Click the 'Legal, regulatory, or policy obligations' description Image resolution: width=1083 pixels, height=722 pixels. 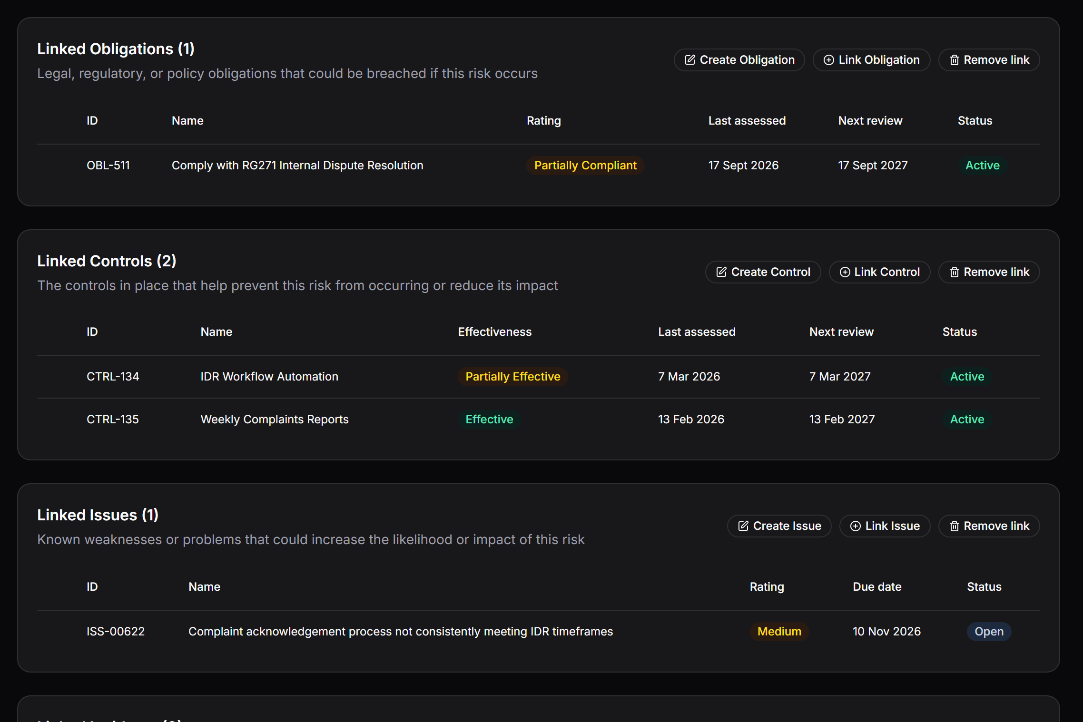(x=287, y=74)
